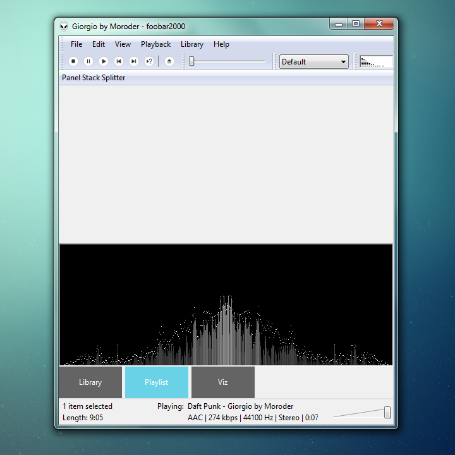
Task: Switch to the Library panel button
Action: [x=90, y=382]
